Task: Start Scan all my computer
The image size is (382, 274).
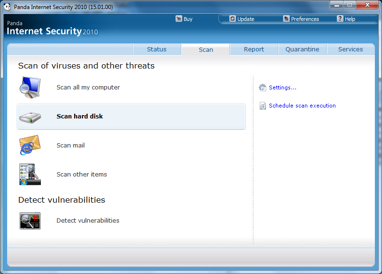Action: click(x=88, y=88)
